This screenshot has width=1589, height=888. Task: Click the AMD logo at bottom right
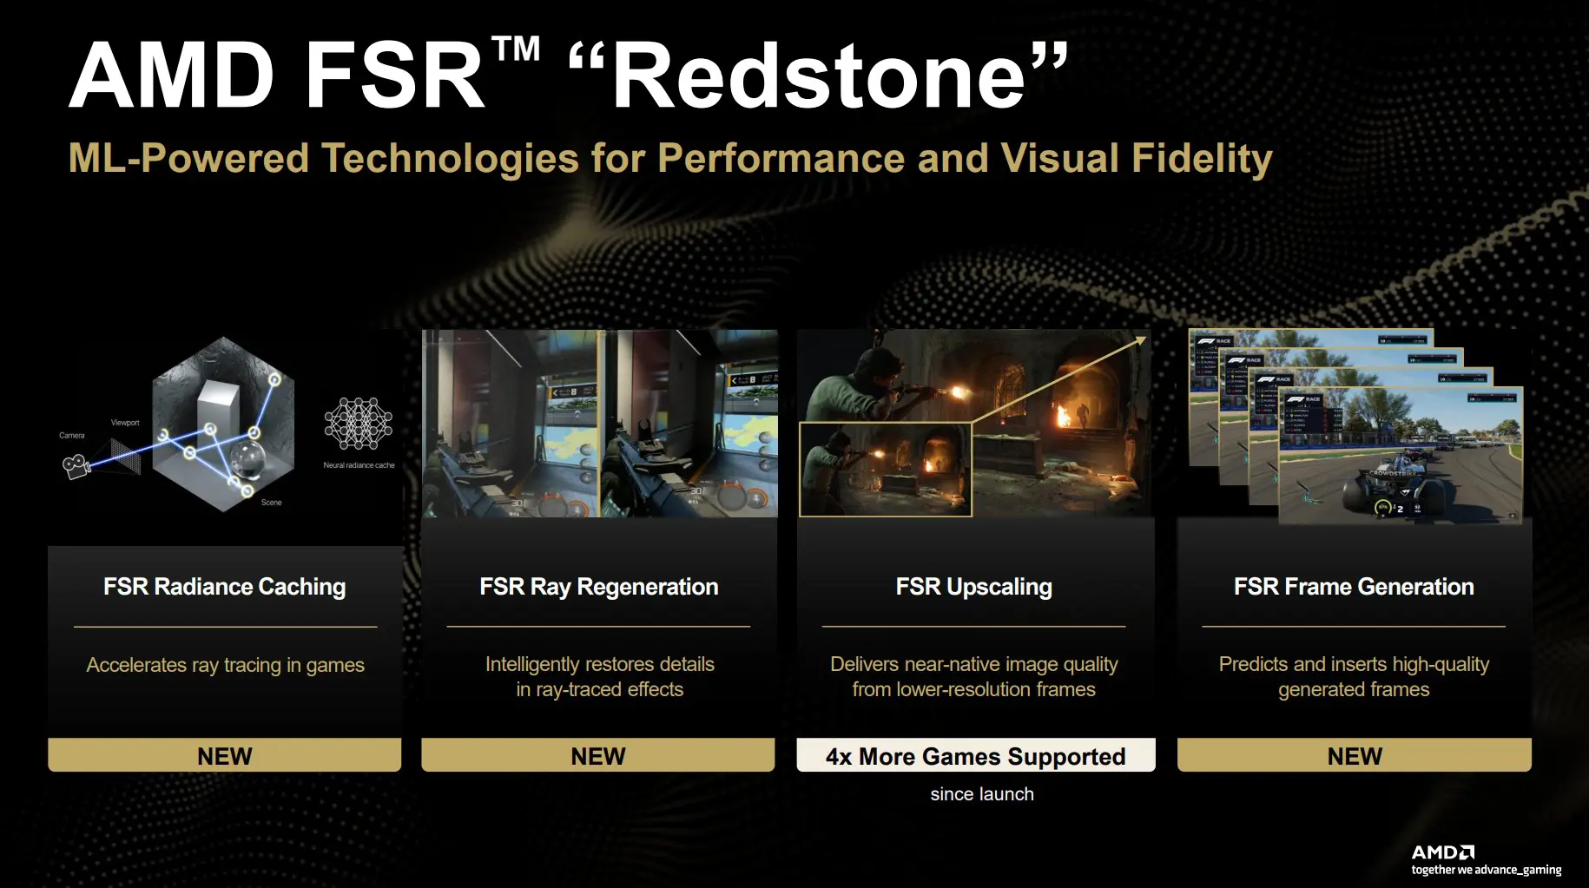pyautogui.click(x=1442, y=852)
